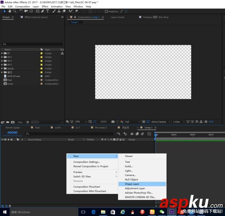The image size is (225, 216).
Task: Enable the Snapping checkbox
Action: 106,12
